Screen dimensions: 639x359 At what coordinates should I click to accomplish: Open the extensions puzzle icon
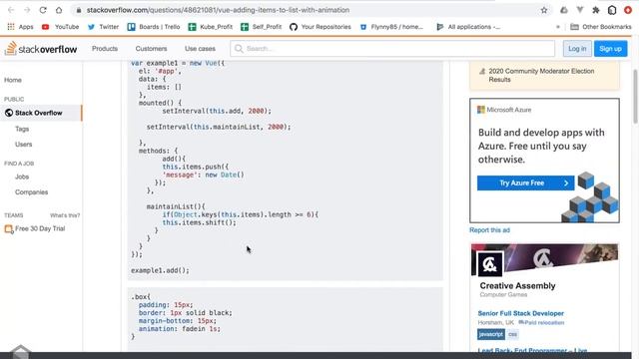tap(596, 10)
